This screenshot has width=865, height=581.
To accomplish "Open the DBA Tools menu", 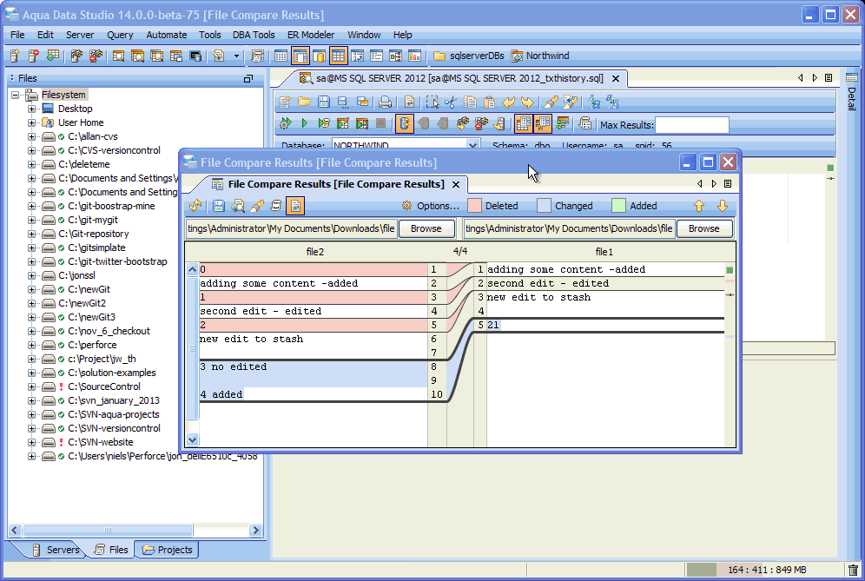I will coord(254,35).
